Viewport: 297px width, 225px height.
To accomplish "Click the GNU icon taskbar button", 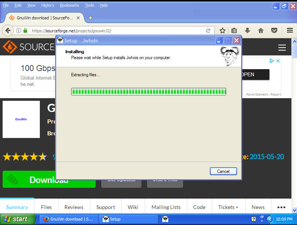I will pyautogui.click(x=165, y=219).
